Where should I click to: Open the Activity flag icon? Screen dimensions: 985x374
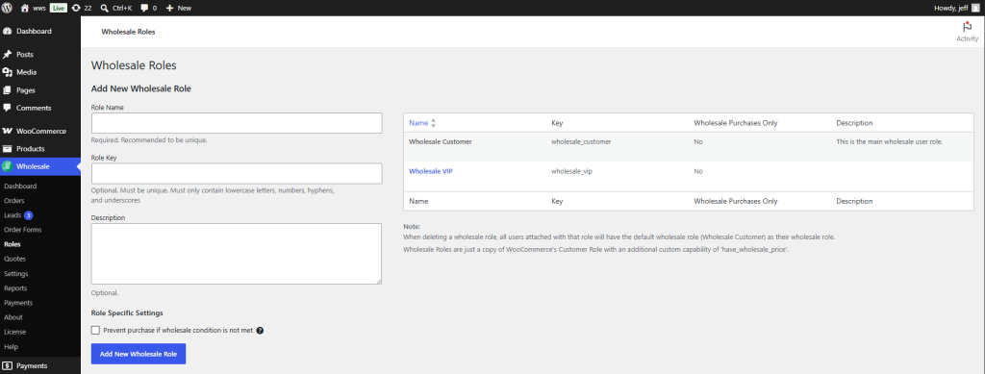pos(967,27)
